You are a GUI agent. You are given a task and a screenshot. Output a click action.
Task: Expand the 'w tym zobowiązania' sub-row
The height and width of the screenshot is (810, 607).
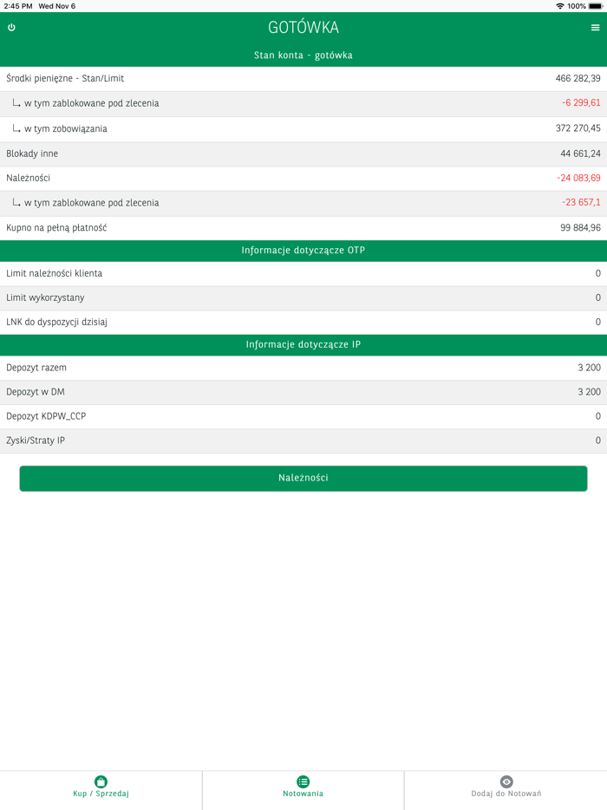[303, 128]
